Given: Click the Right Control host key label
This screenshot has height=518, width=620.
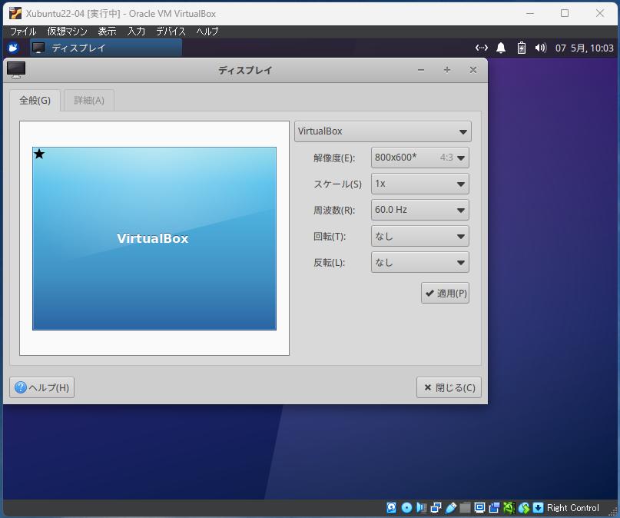Looking at the screenshot, I should click(573, 508).
